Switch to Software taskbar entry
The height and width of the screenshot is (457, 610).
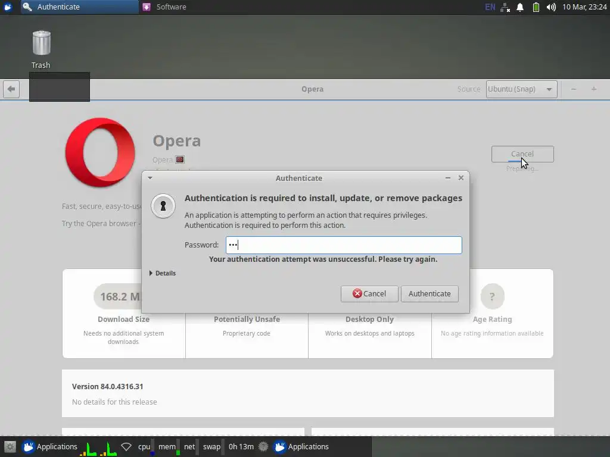click(164, 7)
